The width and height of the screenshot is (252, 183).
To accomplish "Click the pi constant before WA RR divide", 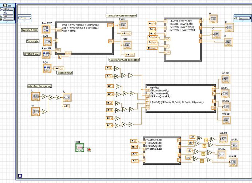I will 202,161.
